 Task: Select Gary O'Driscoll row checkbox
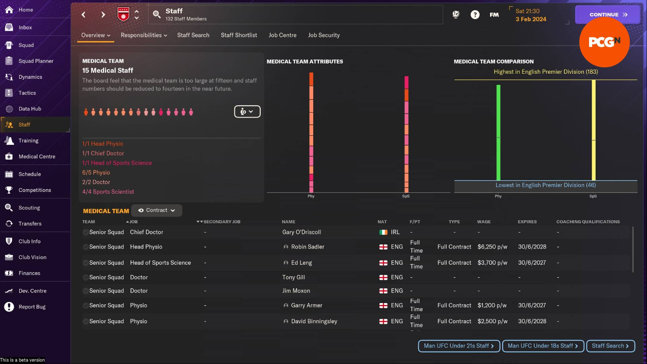tap(86, 232)
